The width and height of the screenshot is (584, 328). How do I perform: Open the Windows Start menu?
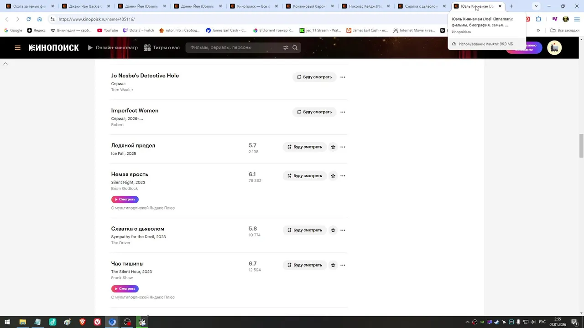point(7,322)
